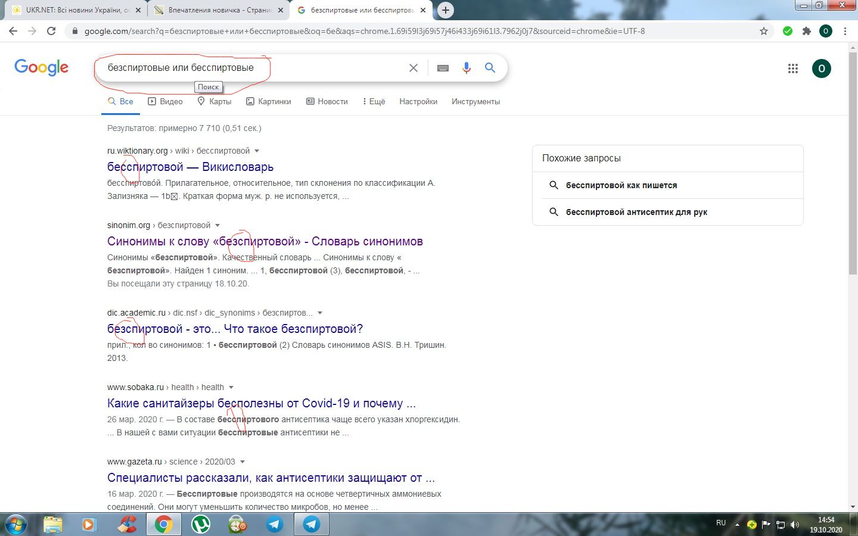The width and height of the screenshot is (858, 536).
Task: Open the Ещё more menu
Action: click(374, 102)
